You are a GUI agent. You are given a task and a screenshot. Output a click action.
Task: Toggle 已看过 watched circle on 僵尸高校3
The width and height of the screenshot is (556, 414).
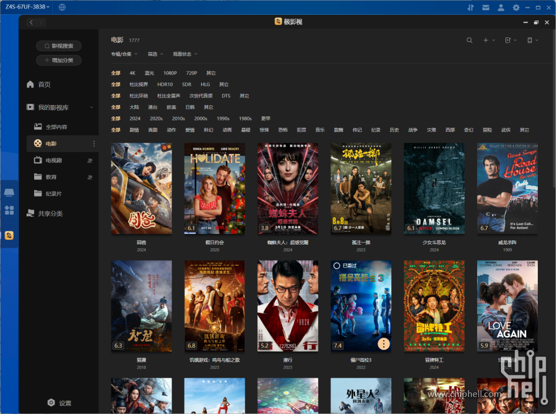(x=337, y=265)
